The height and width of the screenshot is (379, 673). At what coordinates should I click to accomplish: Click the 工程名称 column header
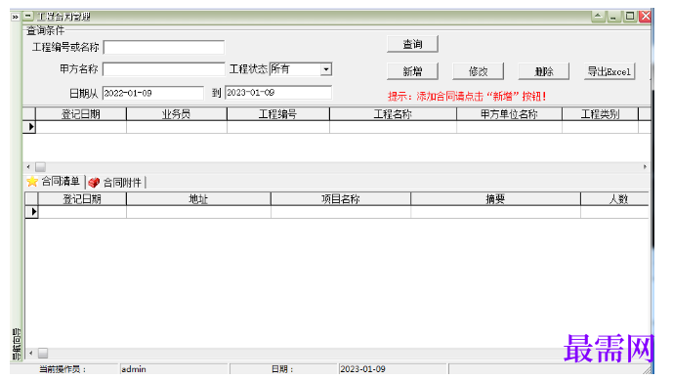pyautogui.click(x=393, y=114)
